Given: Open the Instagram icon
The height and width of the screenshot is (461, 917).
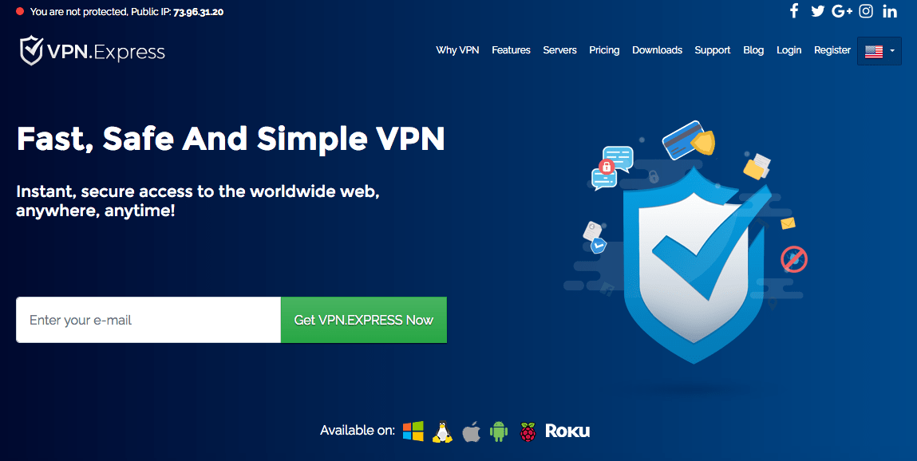Looking at the screenshot, I should [866, 11].
